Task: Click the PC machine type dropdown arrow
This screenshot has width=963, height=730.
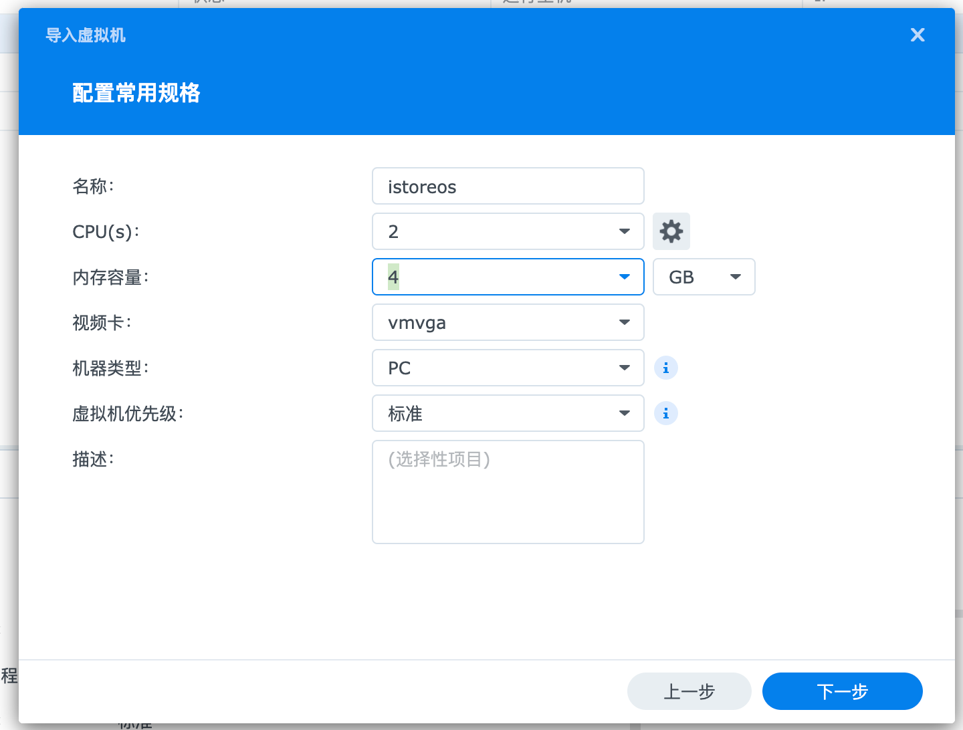Action: click(x=624, y=368)
